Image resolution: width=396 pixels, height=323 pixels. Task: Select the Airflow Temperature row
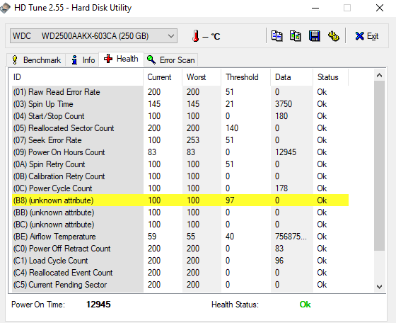point(180,237)
